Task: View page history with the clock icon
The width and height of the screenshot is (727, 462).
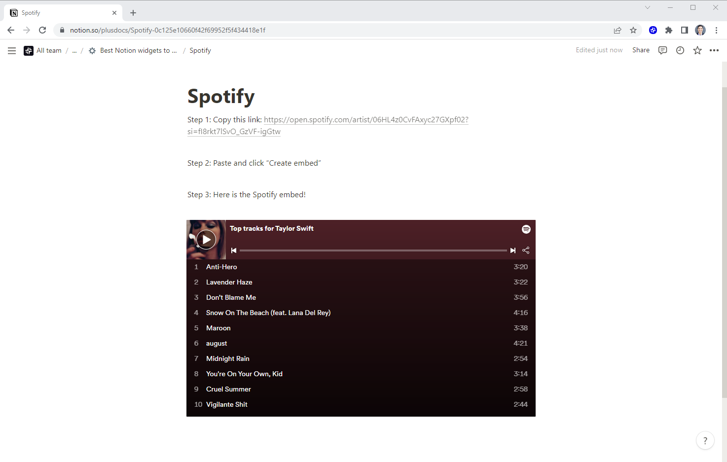Action: (680, 50)
